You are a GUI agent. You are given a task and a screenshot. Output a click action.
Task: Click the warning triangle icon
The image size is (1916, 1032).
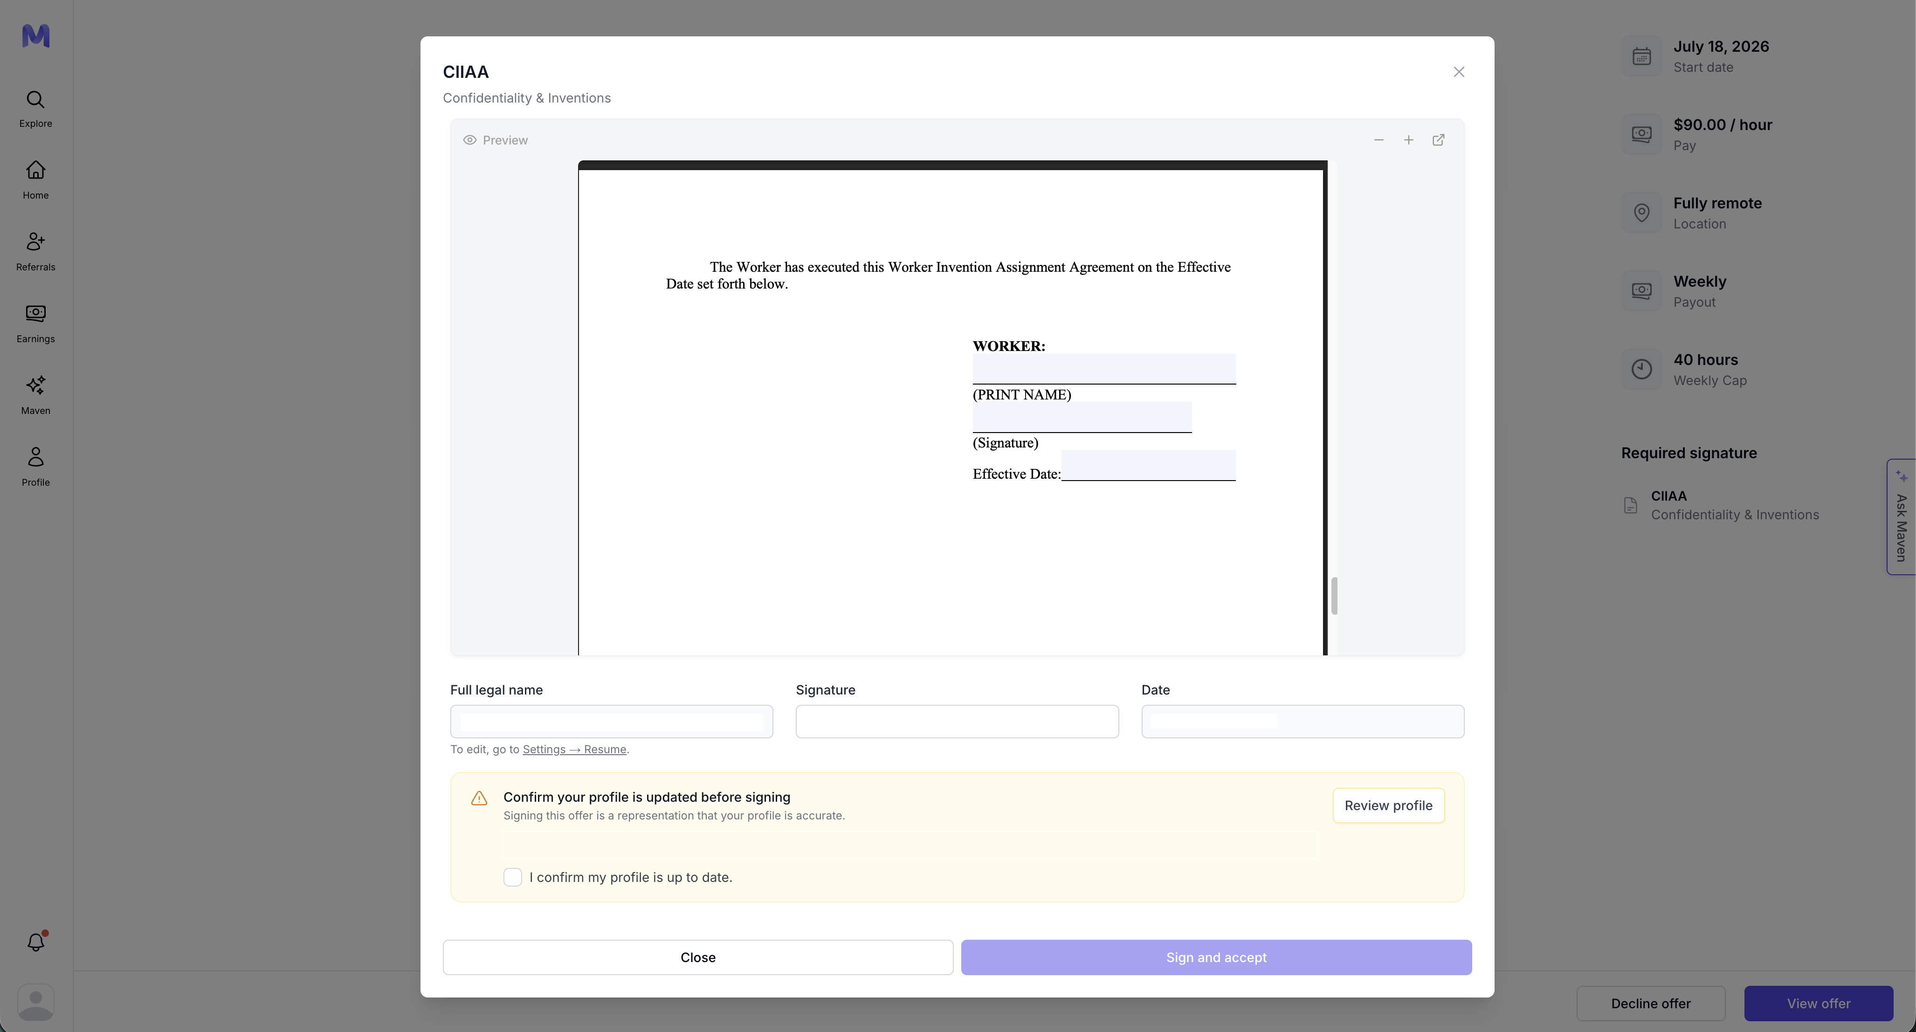(479, 798)
